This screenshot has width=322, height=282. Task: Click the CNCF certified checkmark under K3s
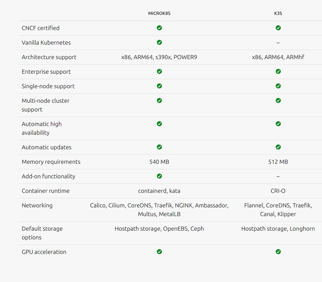278,28
